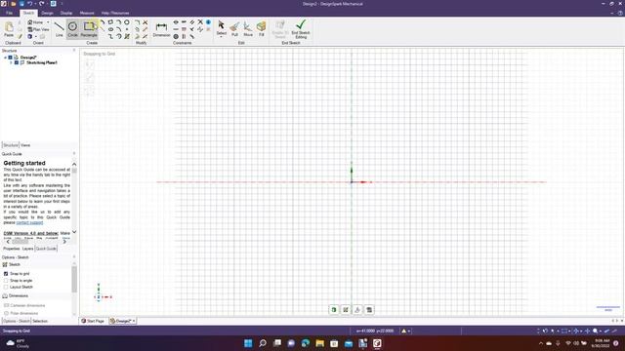Click fourth mode icon at canvas bottom
The width and height of the screenshot is (625, 351).
369,310
